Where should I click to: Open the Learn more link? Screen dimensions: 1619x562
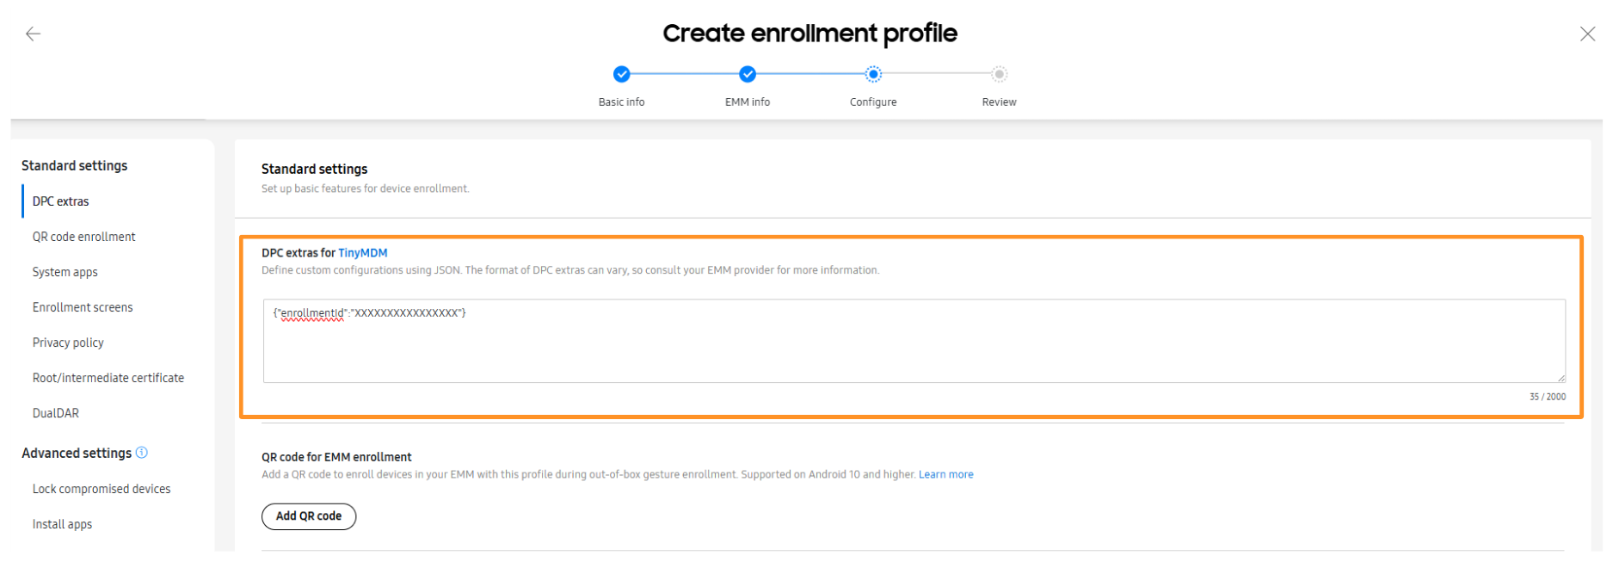pos(945,474)
